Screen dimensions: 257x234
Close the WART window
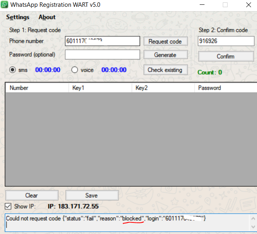point(249,5)
